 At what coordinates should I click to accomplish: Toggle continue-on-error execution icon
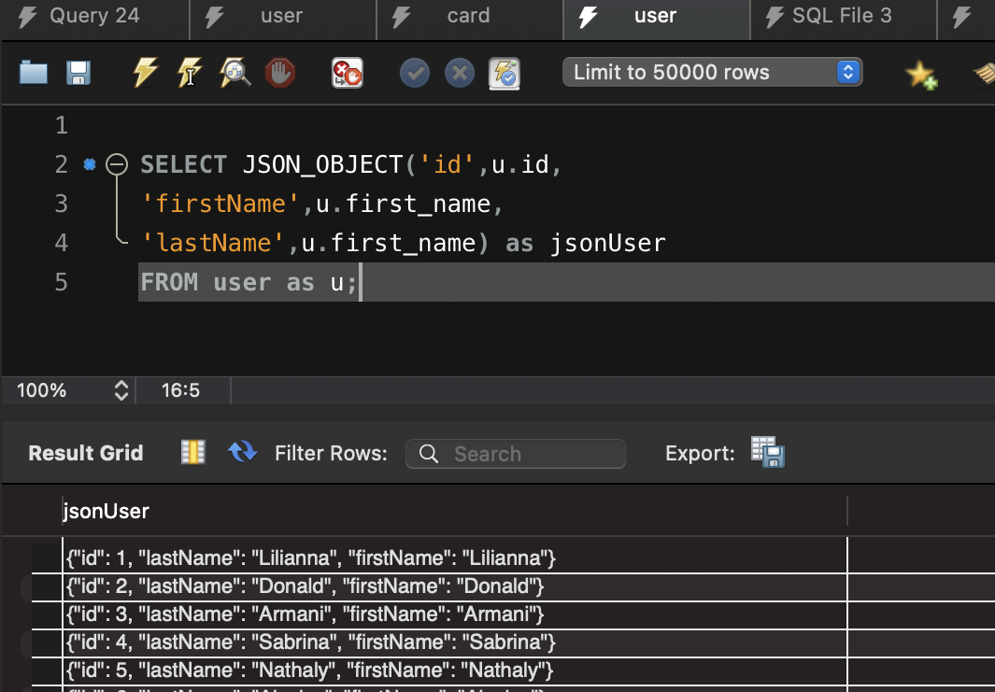(348, 73)
